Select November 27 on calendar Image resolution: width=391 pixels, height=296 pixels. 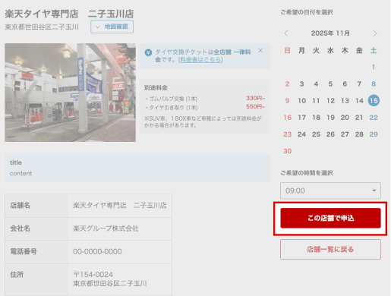pyautogui.click(x=345, y=134)
